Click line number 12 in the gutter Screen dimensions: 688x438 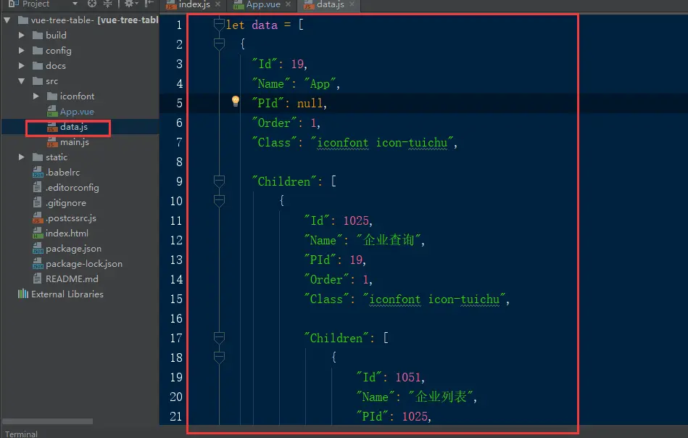[176, 240]
